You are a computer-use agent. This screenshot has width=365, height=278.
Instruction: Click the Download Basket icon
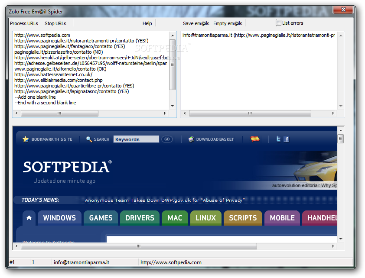(x=191, y=139)
